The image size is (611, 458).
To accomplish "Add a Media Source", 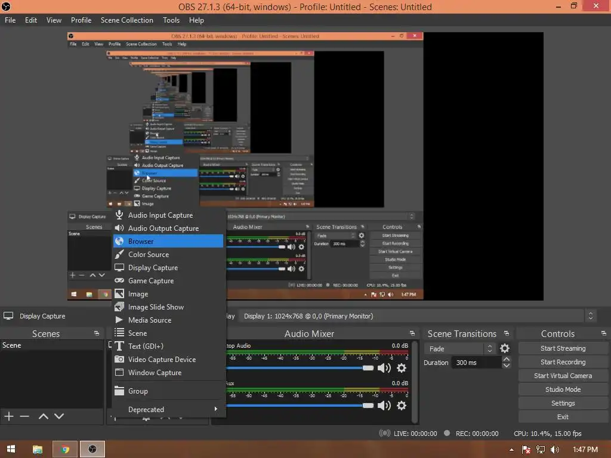I will coord(168,320).
